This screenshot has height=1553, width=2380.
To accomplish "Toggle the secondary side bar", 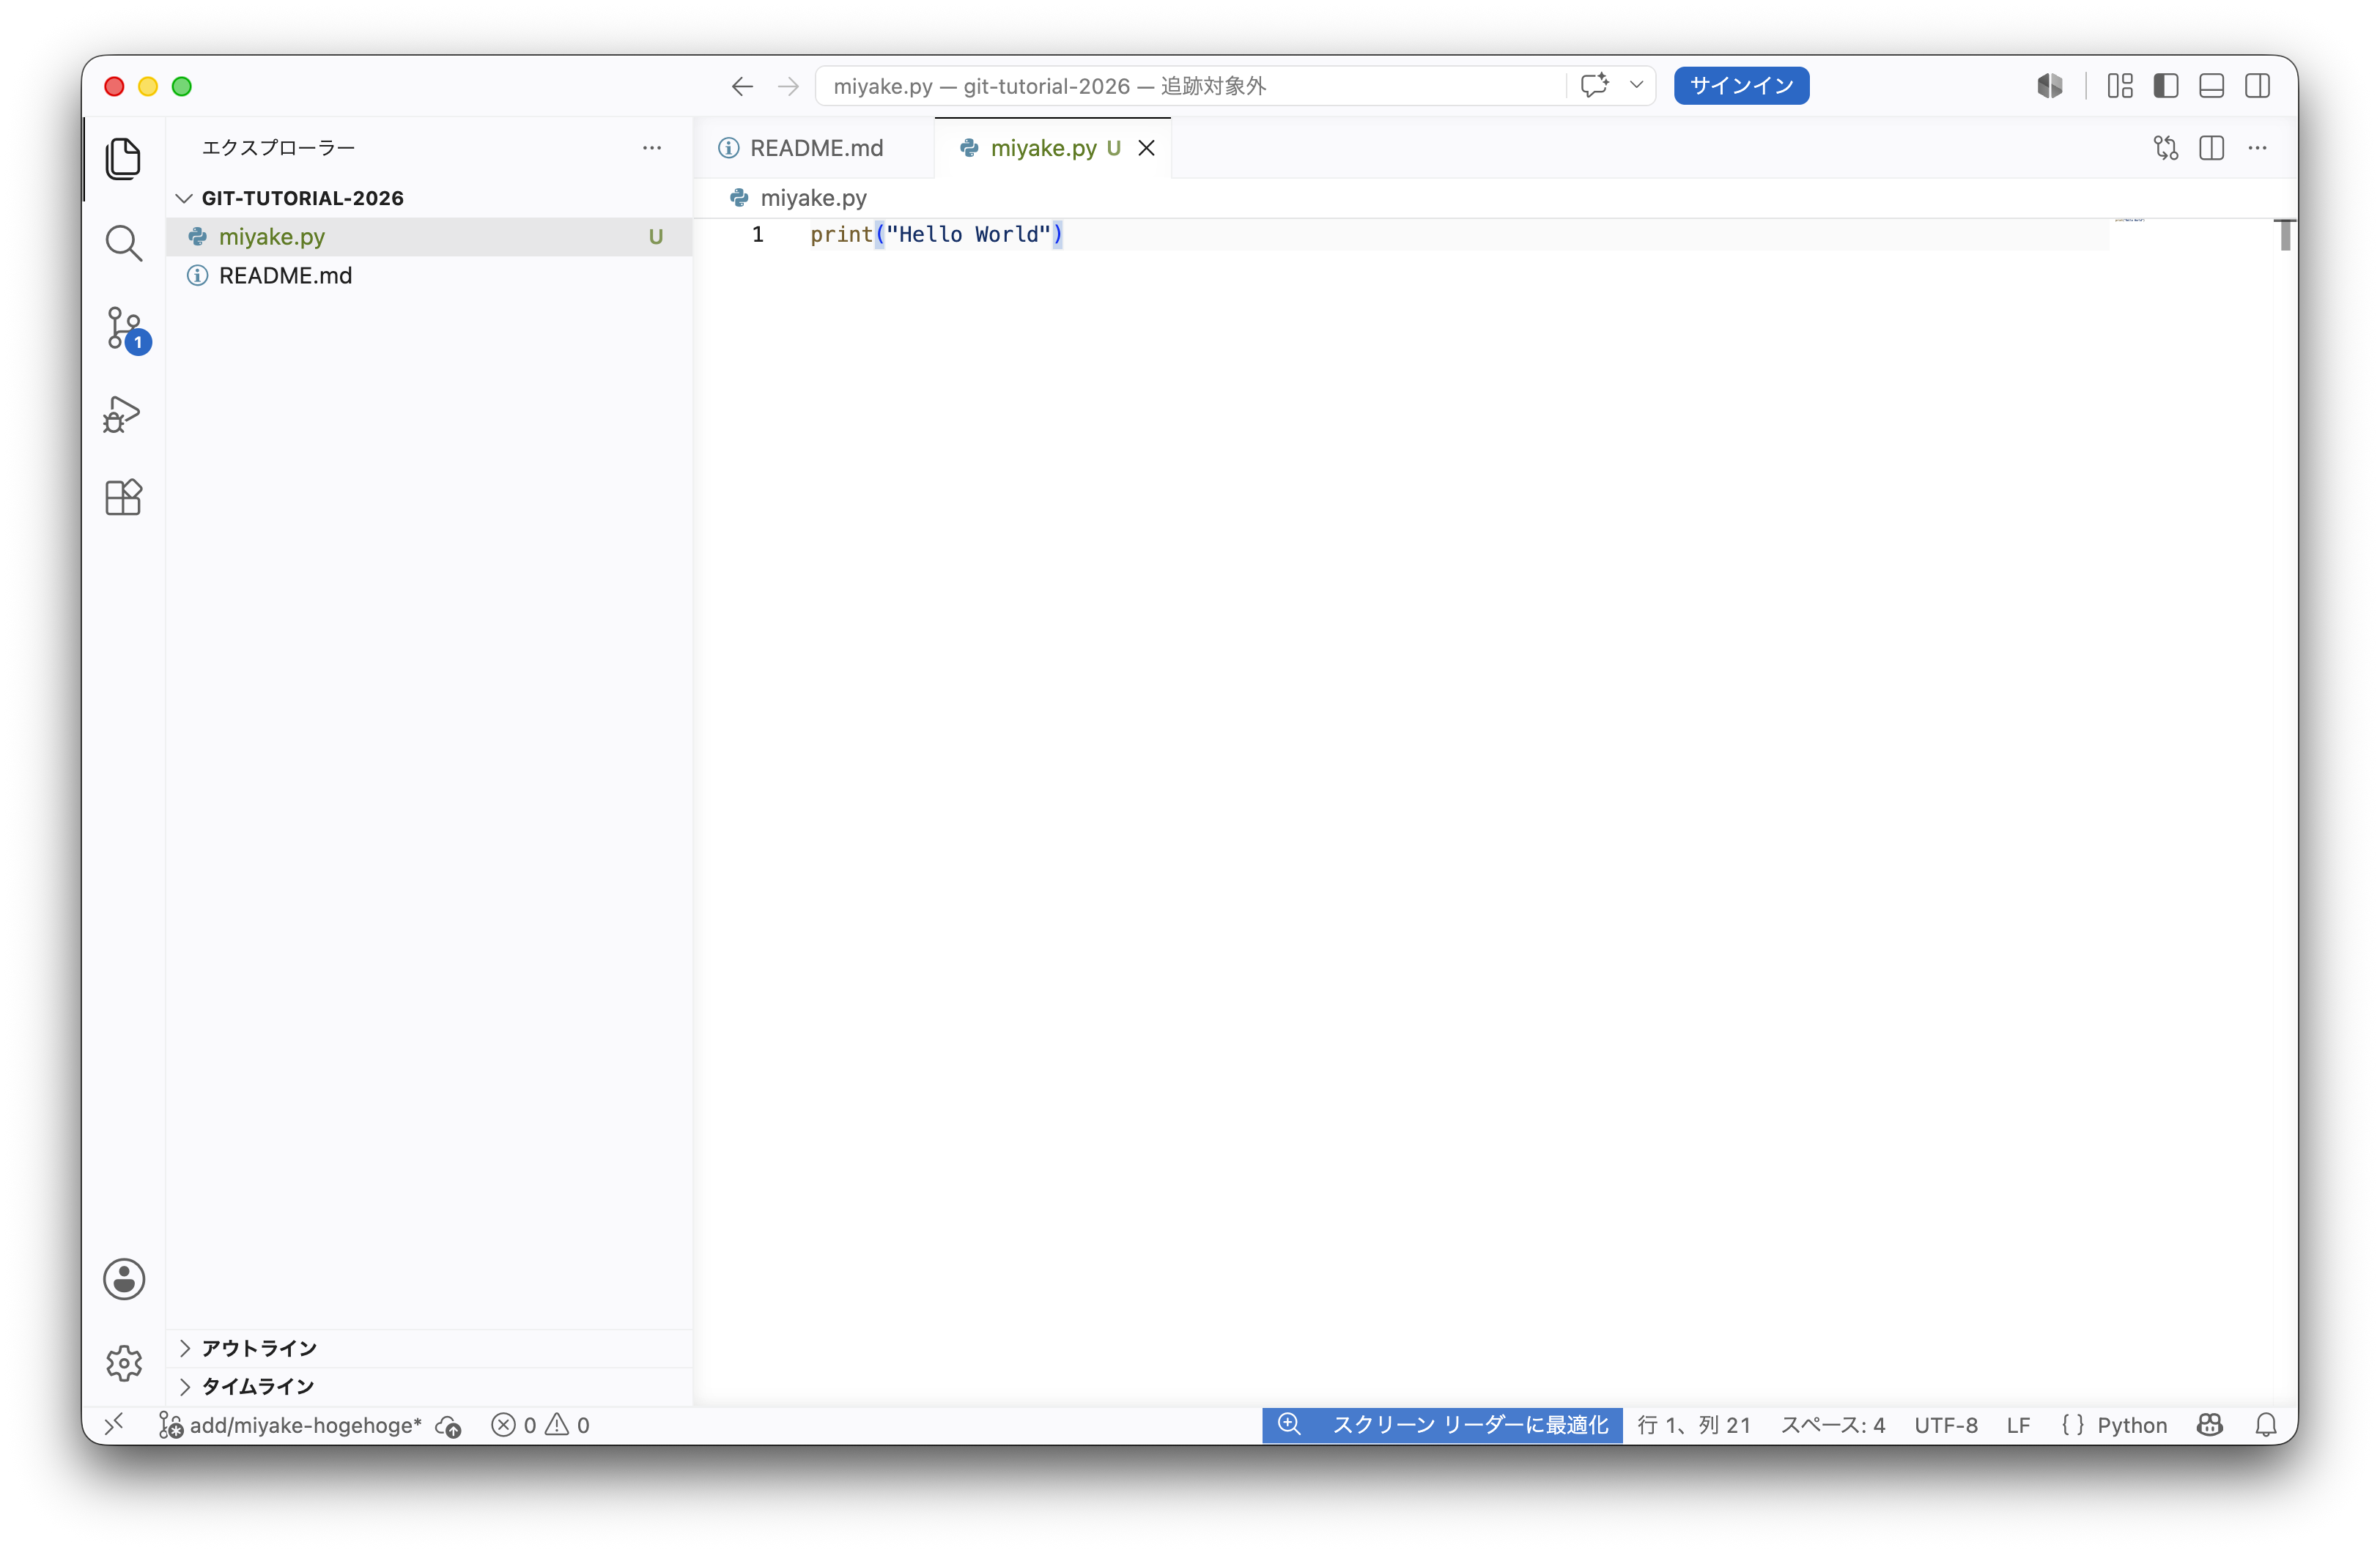I will click(2257, 86).
